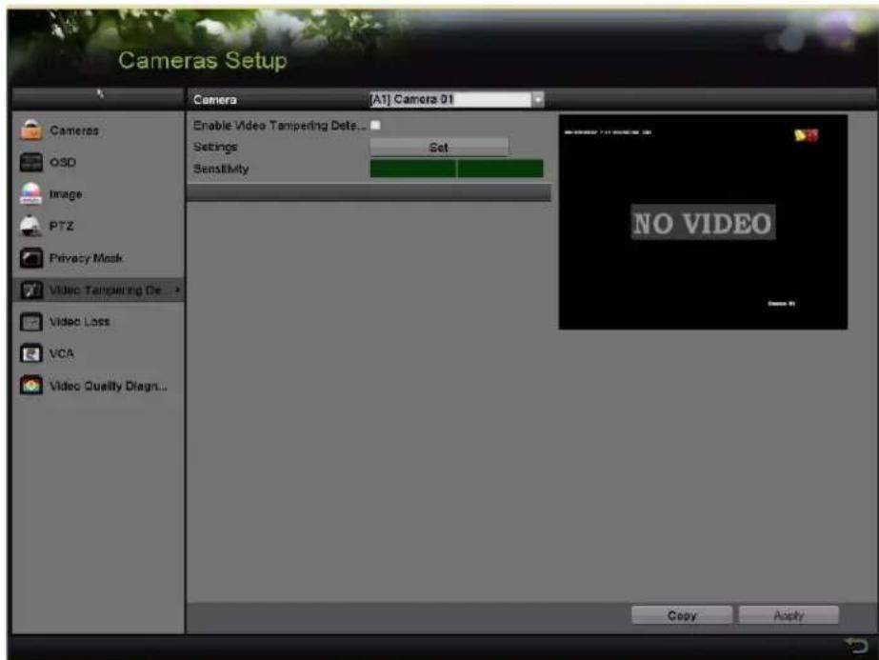Click the recording status icon in preview
This screenshot has height=660, width=879.
(806, 135)
